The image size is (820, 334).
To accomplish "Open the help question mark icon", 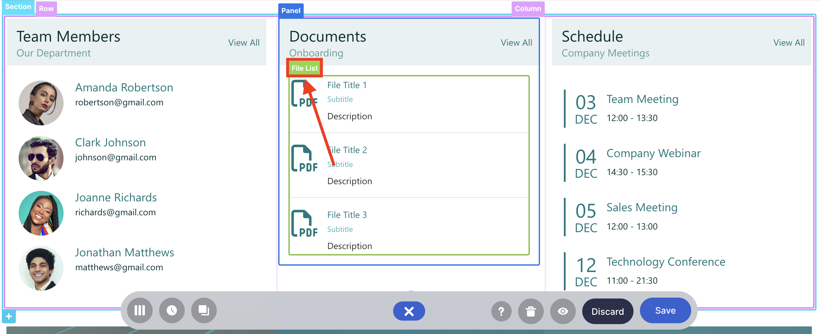I will coord(501,311).
